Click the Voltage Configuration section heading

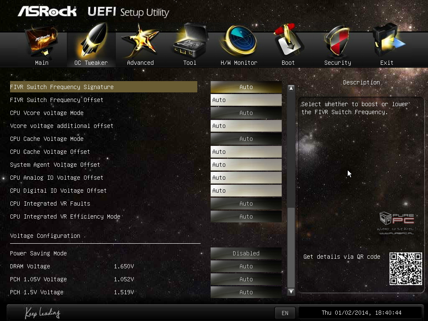tap(45, 236)
